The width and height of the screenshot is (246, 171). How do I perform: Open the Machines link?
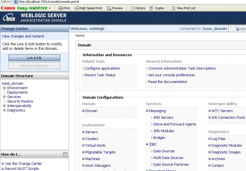(x=92, y=159)
